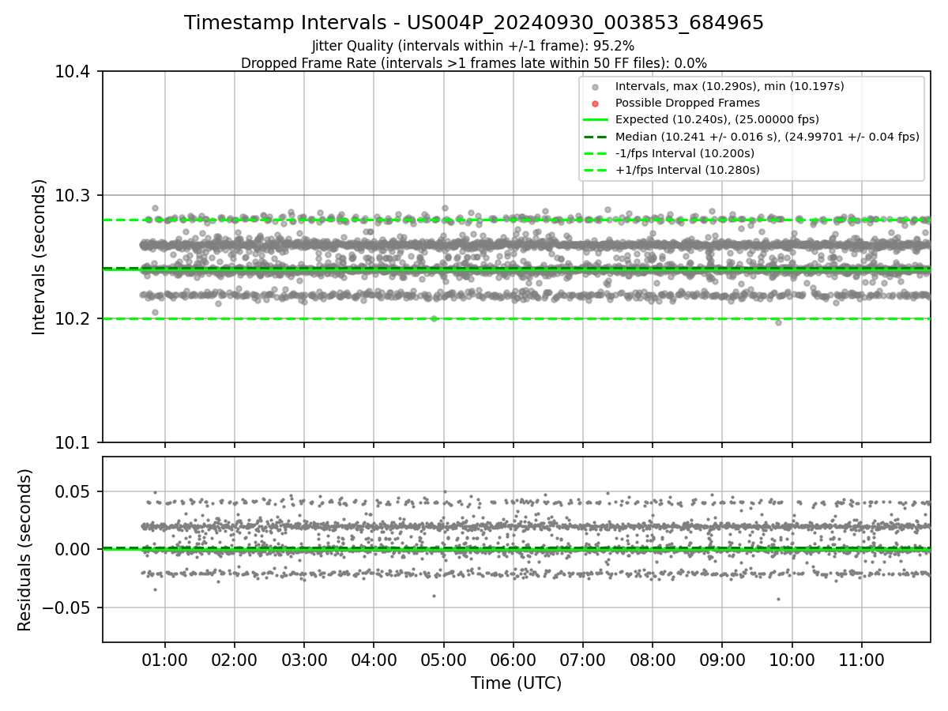Image resolution: width=948 pixels, height=711 pixels.
Task: Click the solid green line sample in the legend
Action: (x=596, y=119)
